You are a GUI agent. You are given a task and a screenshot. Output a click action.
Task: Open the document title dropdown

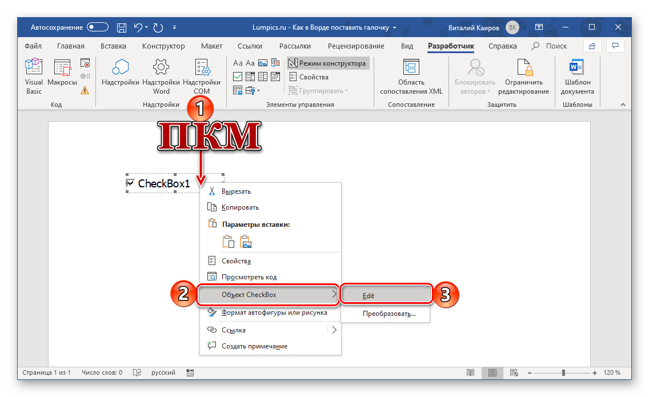pyautogui.click(x=394, y=28)
